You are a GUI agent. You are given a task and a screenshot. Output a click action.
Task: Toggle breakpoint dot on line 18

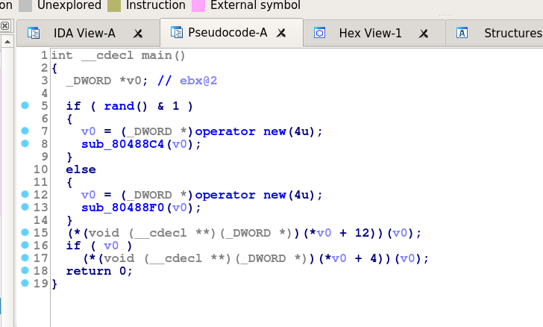coord(25,270)
